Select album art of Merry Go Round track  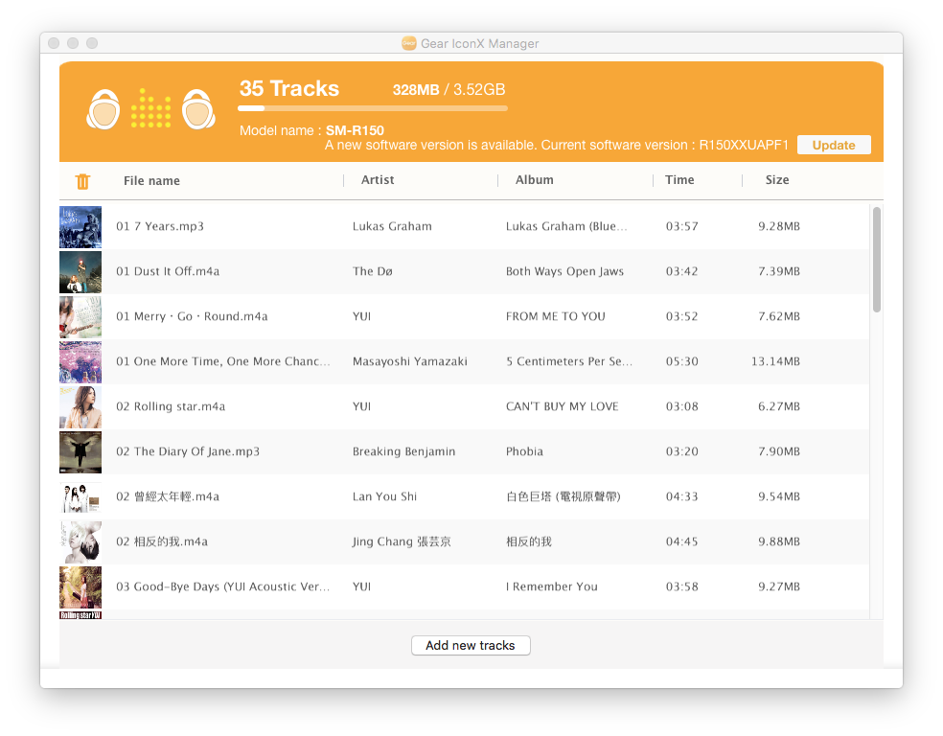(x=80, y=317)
